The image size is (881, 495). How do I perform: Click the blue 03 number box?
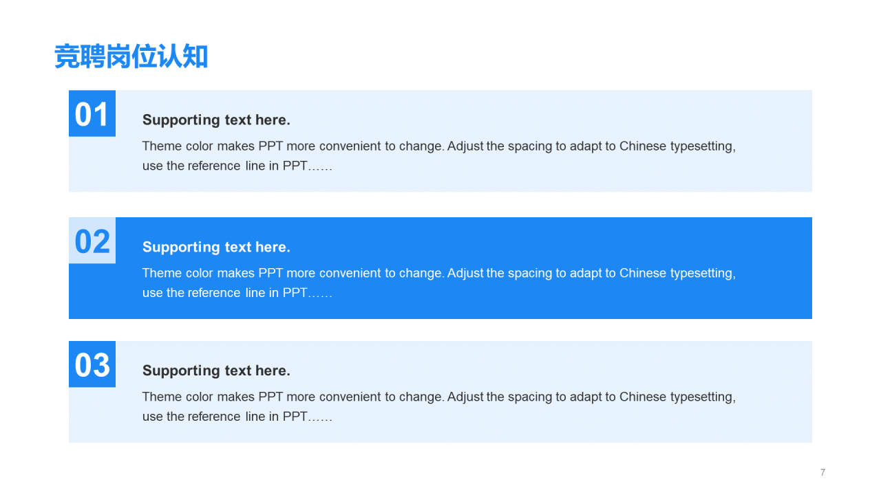(x=92, y=364)
